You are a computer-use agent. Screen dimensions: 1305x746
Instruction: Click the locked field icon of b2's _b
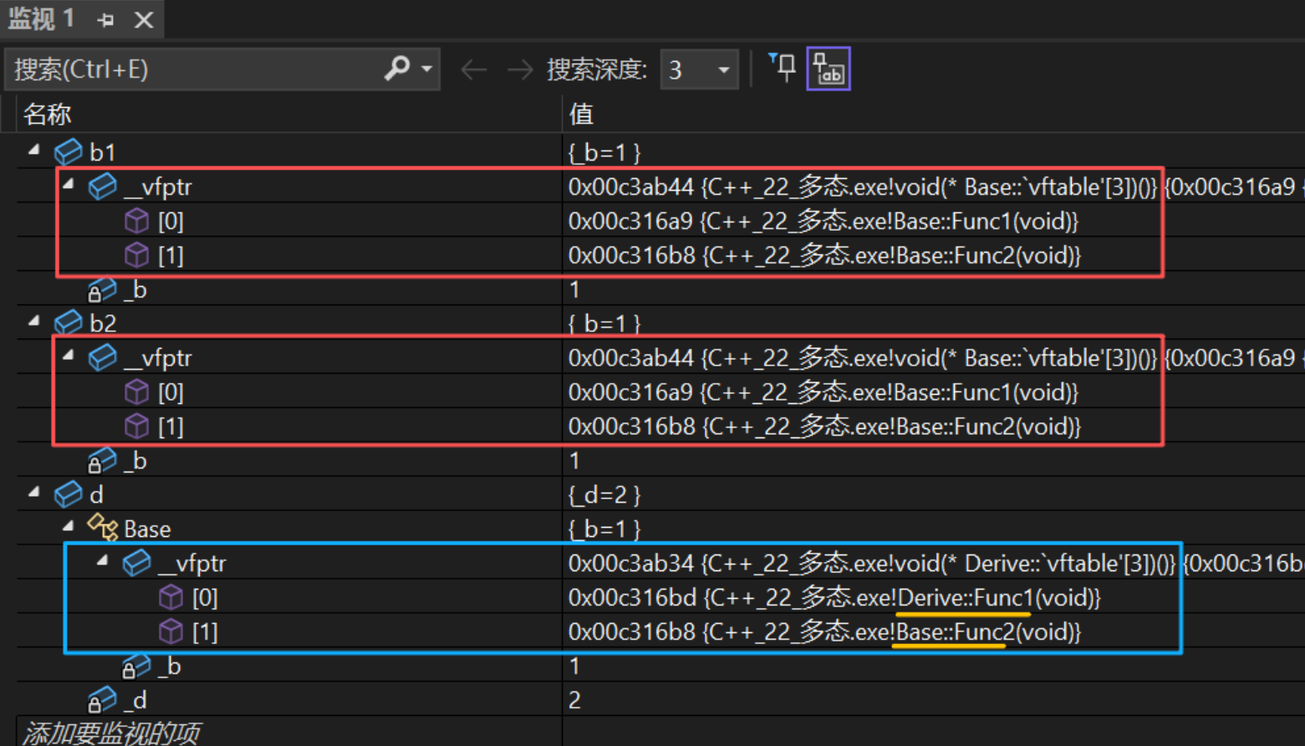[x=102, y=461]
